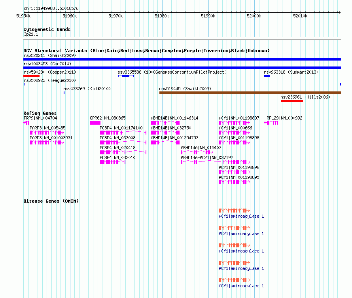This screenshot has width=352, height=298.
Task: Click the red nsv590280 loss bar
Action: pyautogui.click(x=31, y=76)
